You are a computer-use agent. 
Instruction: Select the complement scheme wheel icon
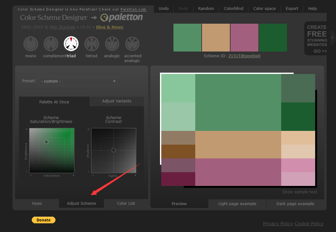tap(51, 44)
